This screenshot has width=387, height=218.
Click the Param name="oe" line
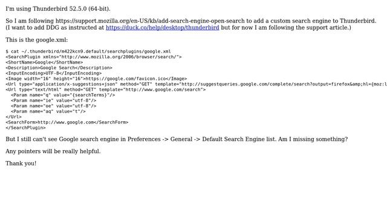[54, 106]
